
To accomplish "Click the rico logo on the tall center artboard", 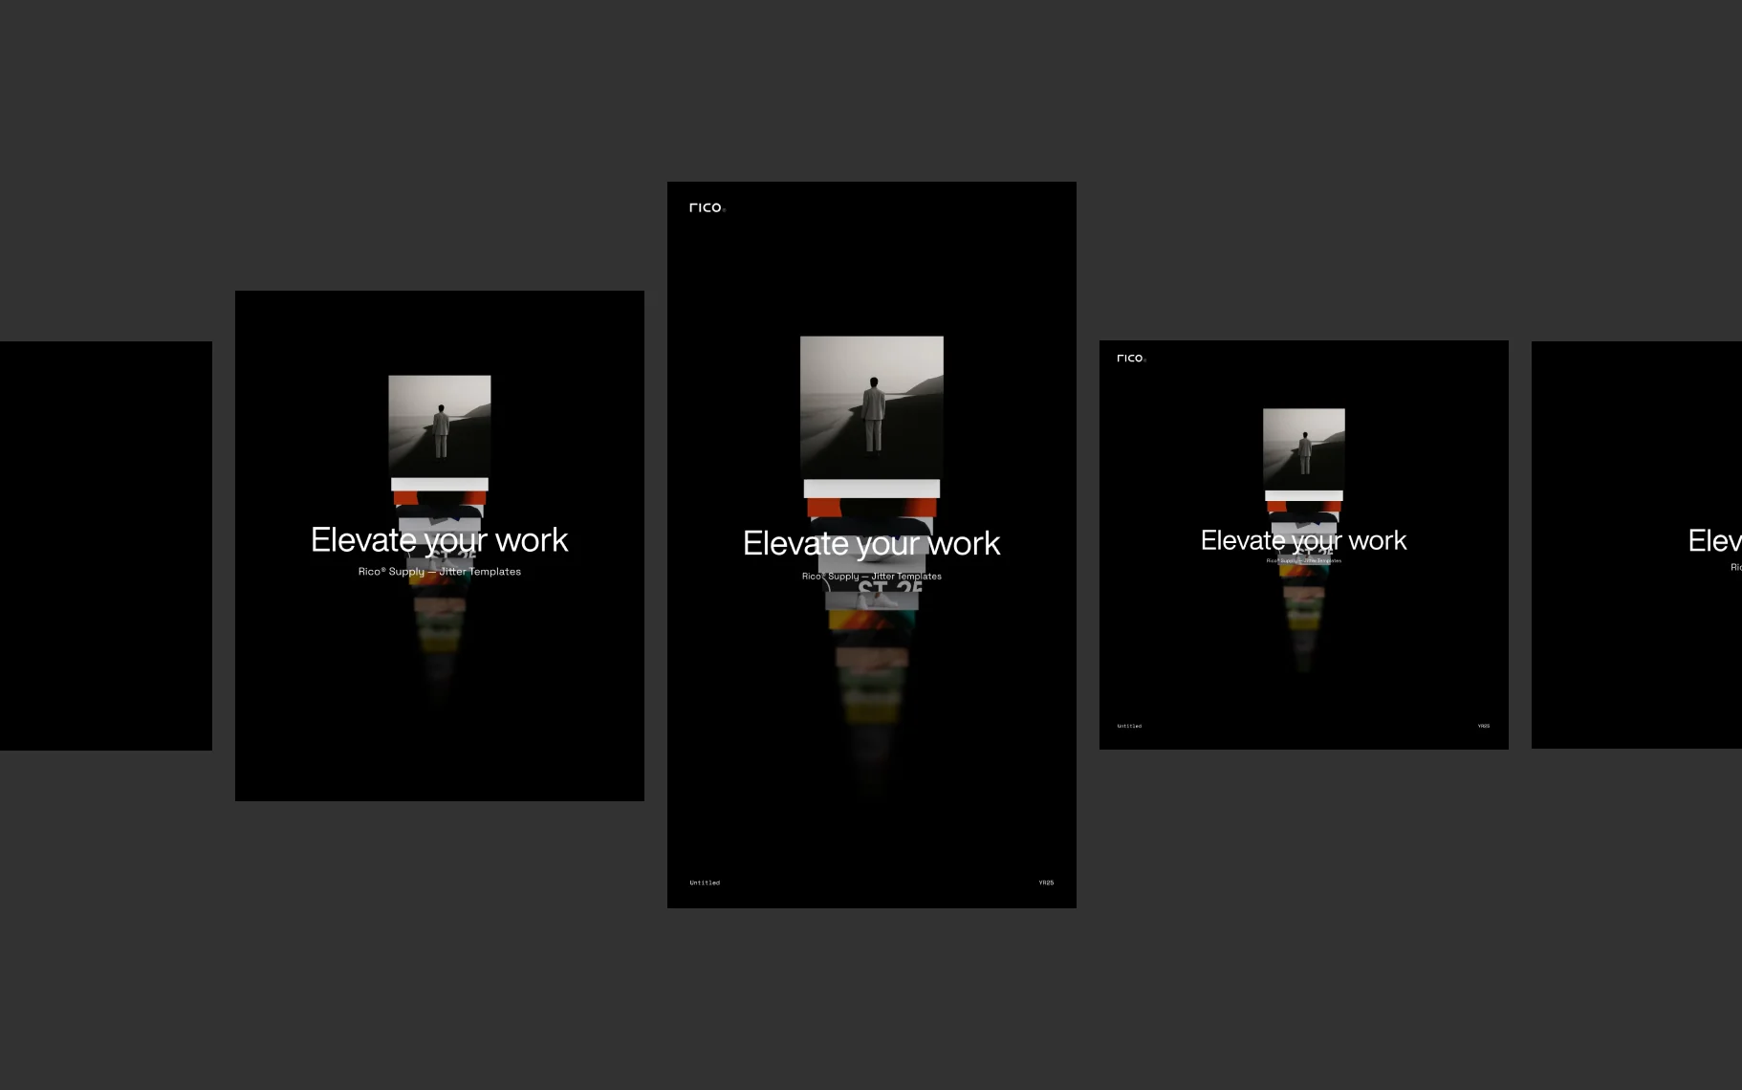I will (x=707, y=207).
